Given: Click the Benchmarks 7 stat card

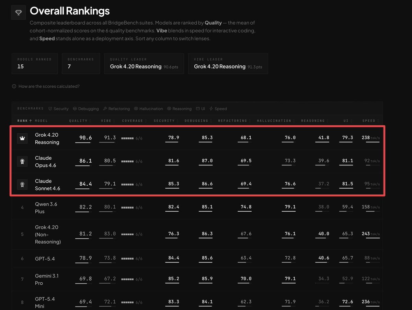Looking at the screenshot, I should coord(81,63).
